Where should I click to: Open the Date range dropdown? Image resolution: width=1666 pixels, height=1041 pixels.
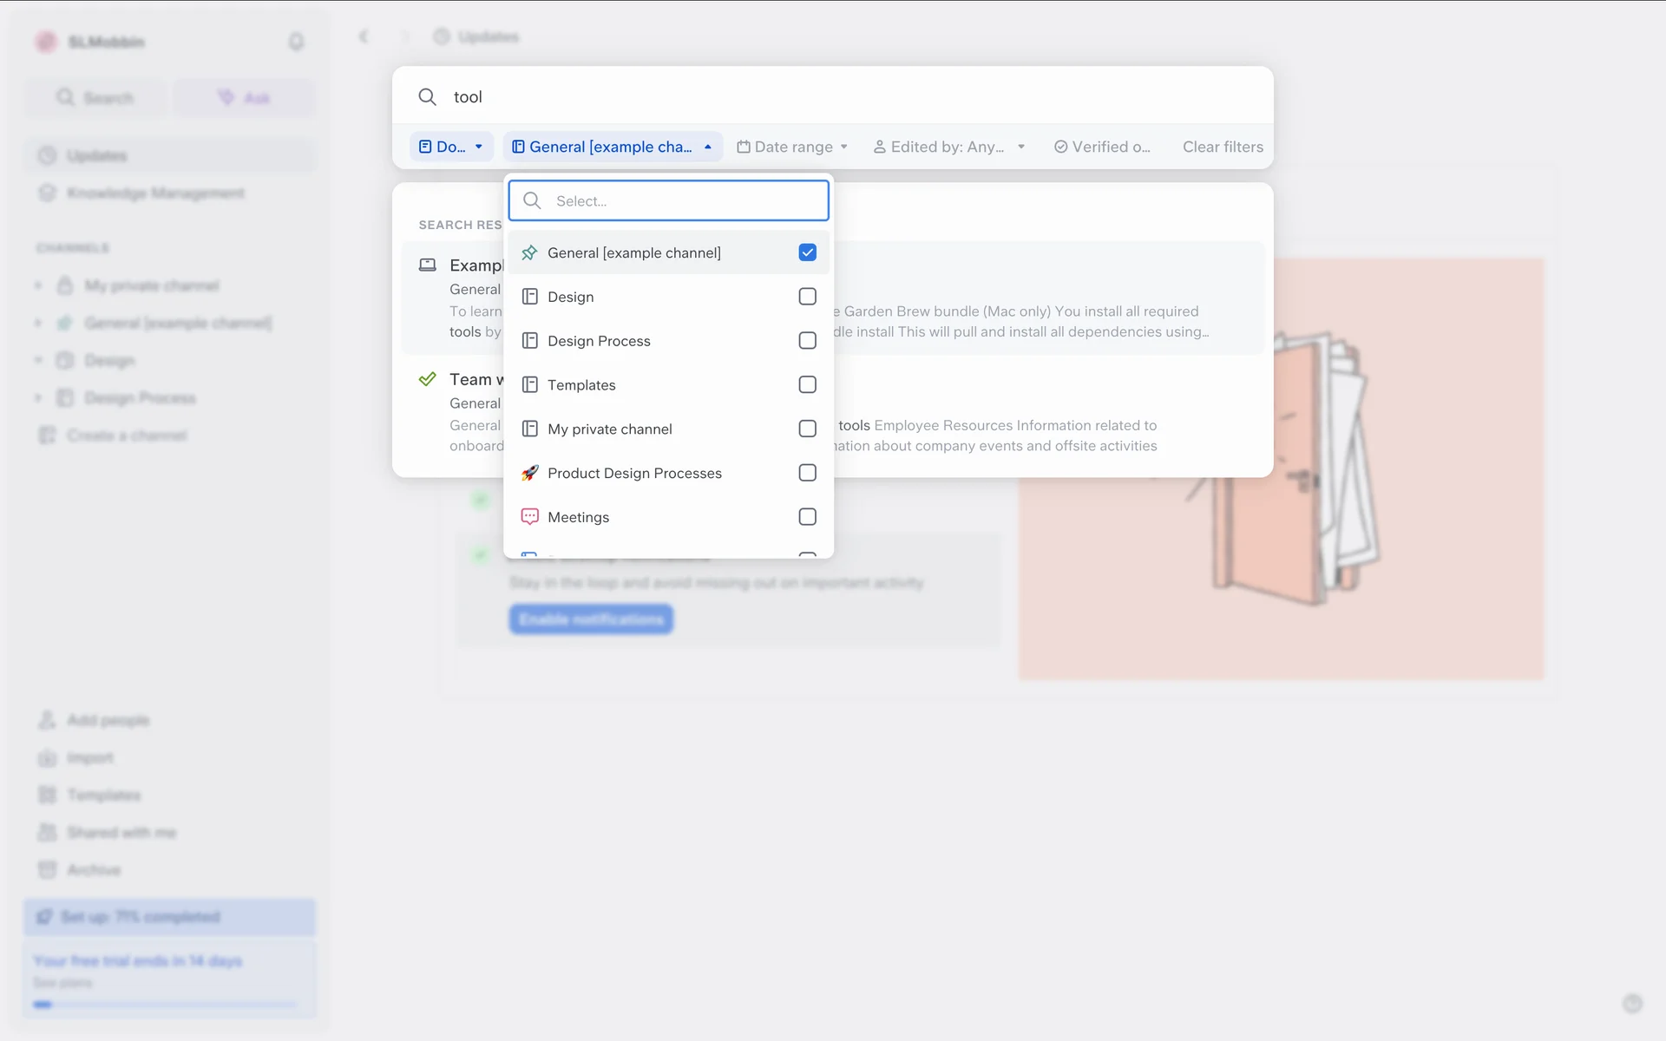point(792,147)
